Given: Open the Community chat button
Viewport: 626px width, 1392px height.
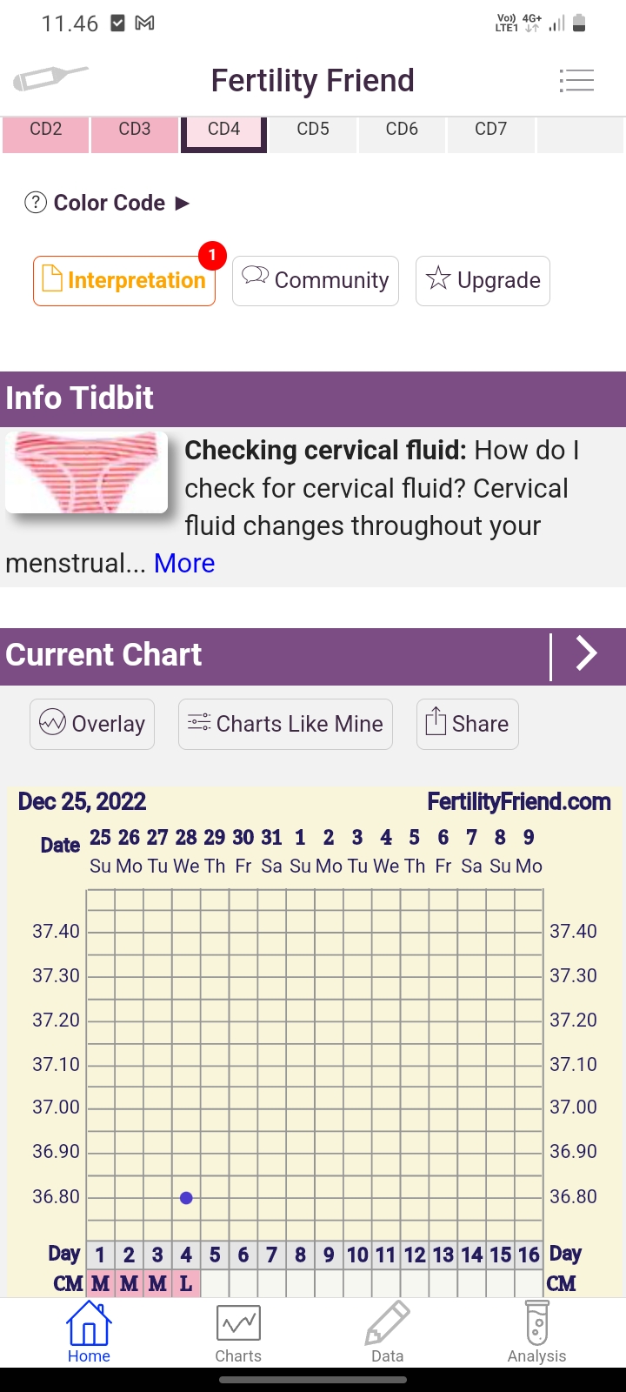Looking at the screenshot, I should coord(315,280).
